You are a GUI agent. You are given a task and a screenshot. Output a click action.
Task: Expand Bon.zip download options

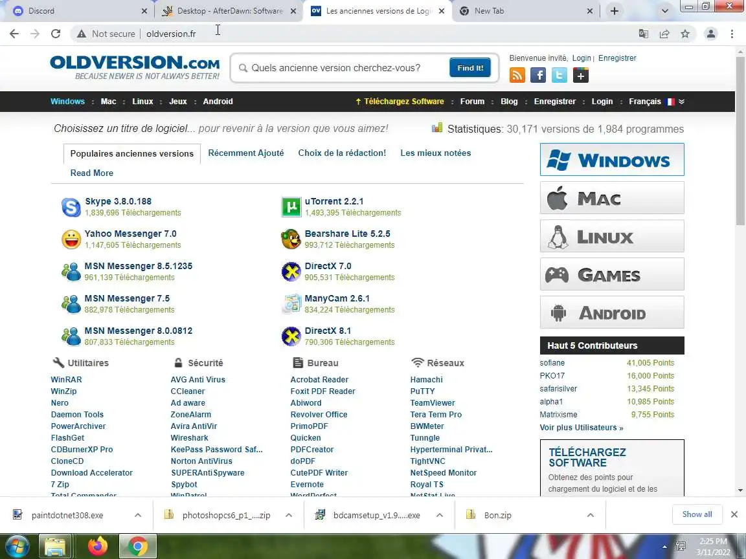point(591,515)
